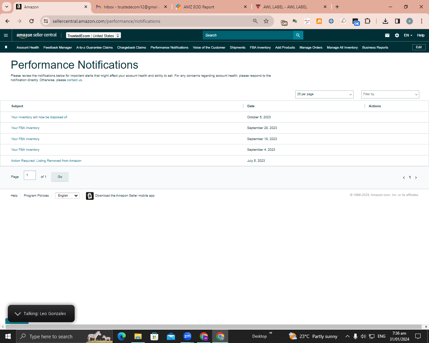429x343 pixels.
Task: View site information icon in address bar
Action: (x=46, y=21)
